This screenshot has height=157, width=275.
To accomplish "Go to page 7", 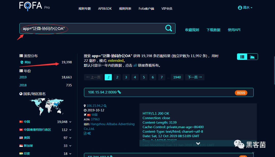I will (x=162, y=77).
